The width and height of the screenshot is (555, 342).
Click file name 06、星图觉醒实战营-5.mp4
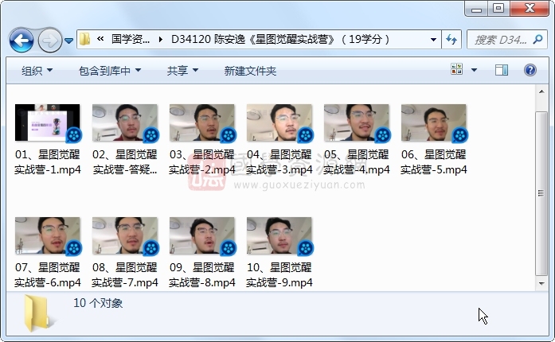(434, 162)
